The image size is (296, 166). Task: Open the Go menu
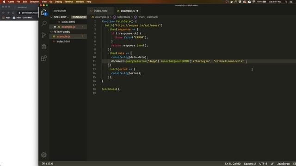[51, 2]
